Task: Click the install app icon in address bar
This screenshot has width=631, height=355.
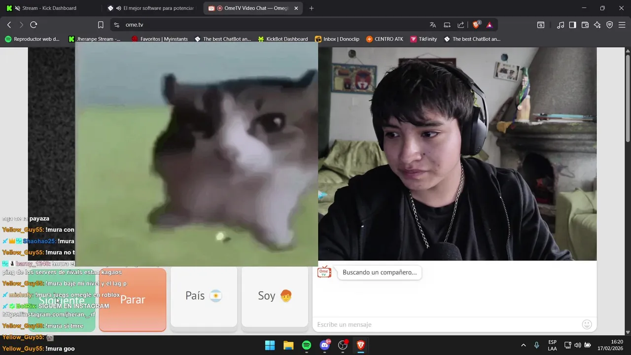Action: (447, 25)
